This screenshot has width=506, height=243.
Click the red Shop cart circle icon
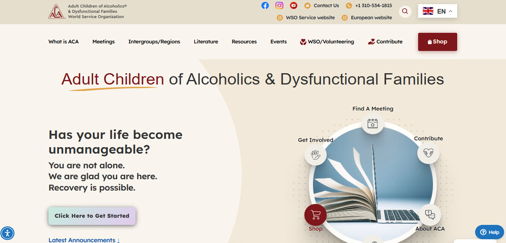point(315,215)
